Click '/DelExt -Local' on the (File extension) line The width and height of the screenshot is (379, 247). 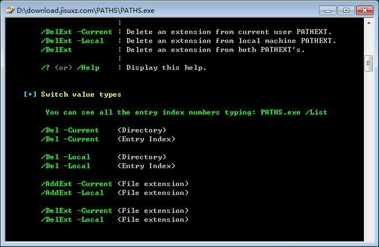(x=72, y=220)
